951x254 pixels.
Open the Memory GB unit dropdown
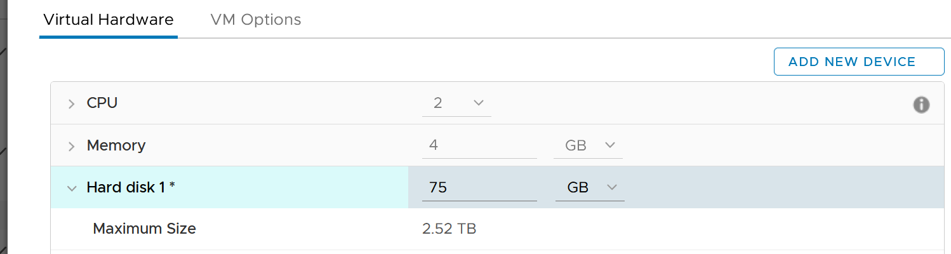pyautogui.click(x=589, y=146)
